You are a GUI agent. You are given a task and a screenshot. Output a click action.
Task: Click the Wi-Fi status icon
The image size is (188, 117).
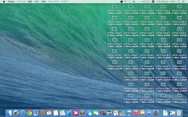coord(126,2)
